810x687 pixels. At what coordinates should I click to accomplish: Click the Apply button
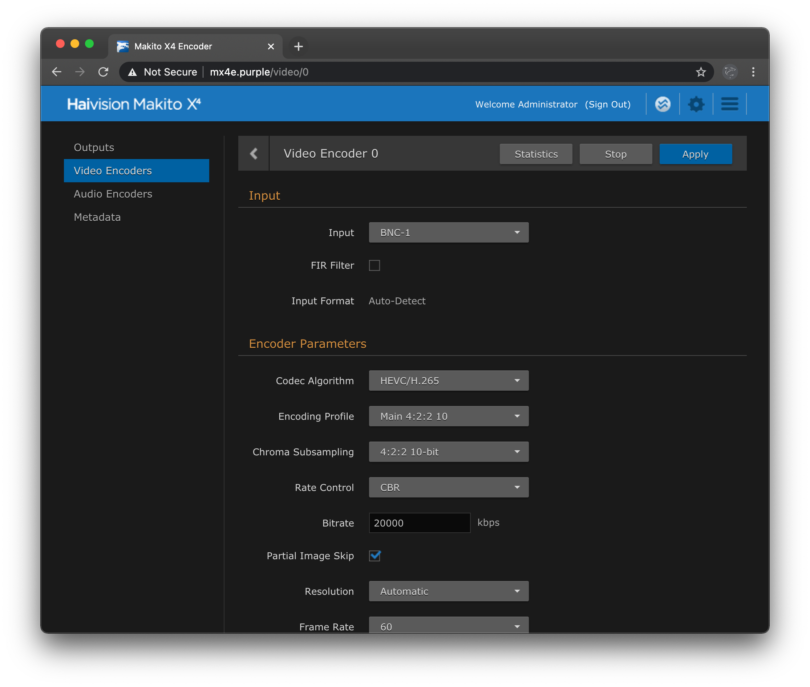click(x=696, y=154)
